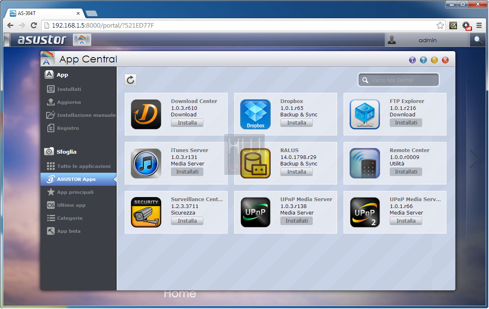Bookmark this page with the star
Viewport: 489px width, 309px height.
click(440, 26)
